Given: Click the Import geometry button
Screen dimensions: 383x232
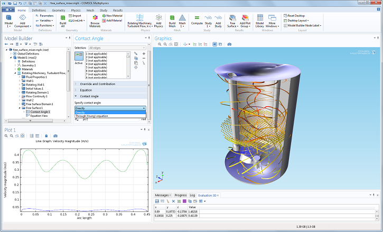Looking at the screenshot, I should [x=74, y=16].
